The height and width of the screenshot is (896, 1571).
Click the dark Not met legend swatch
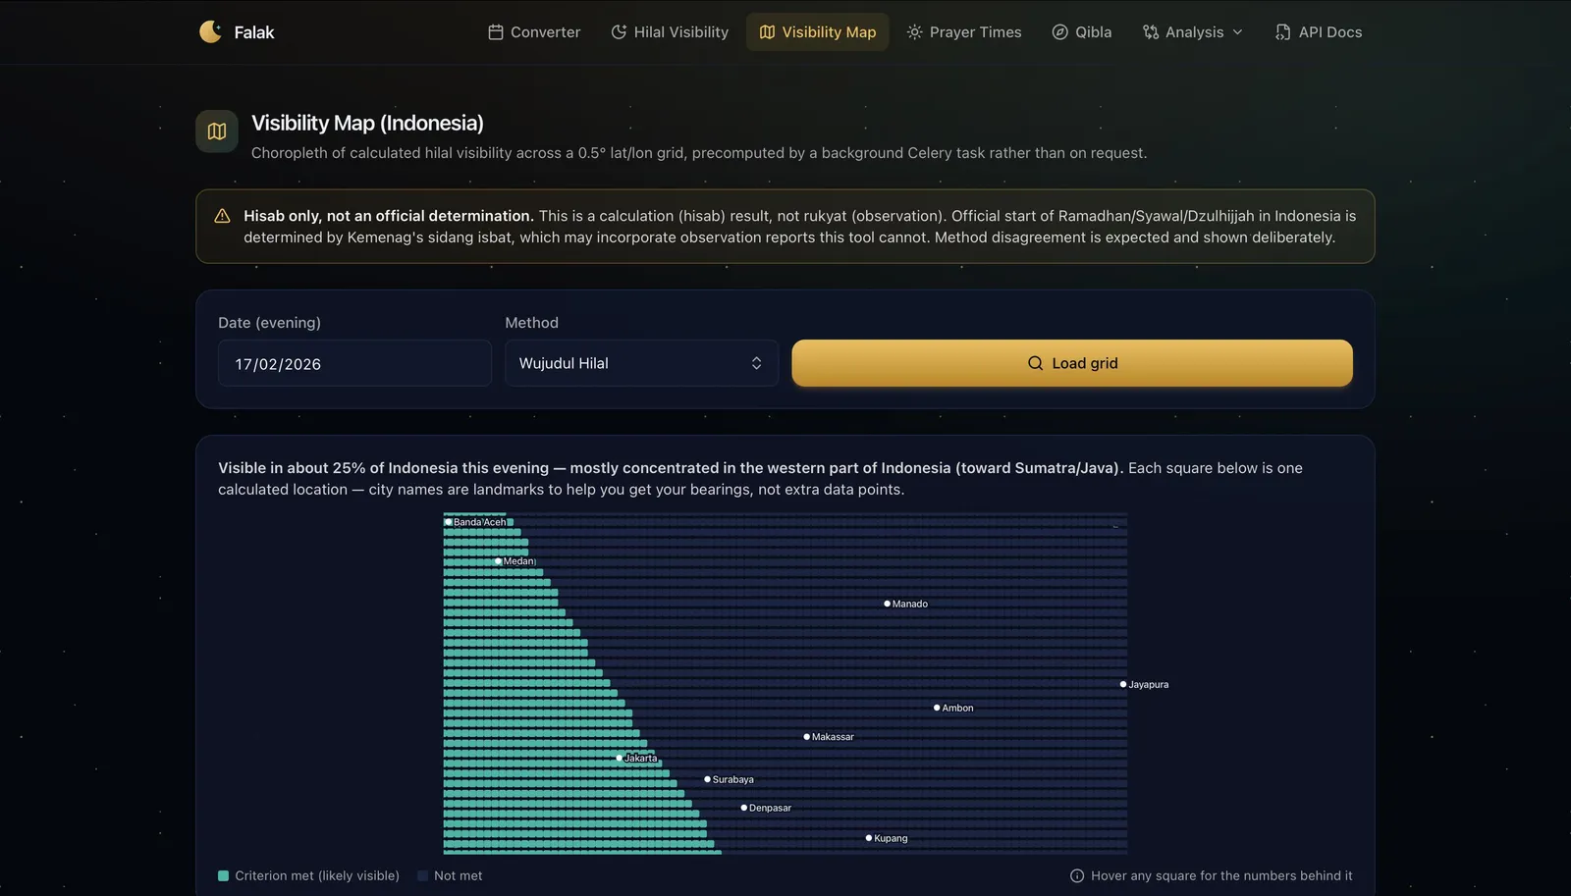click(x=423, y=876)
